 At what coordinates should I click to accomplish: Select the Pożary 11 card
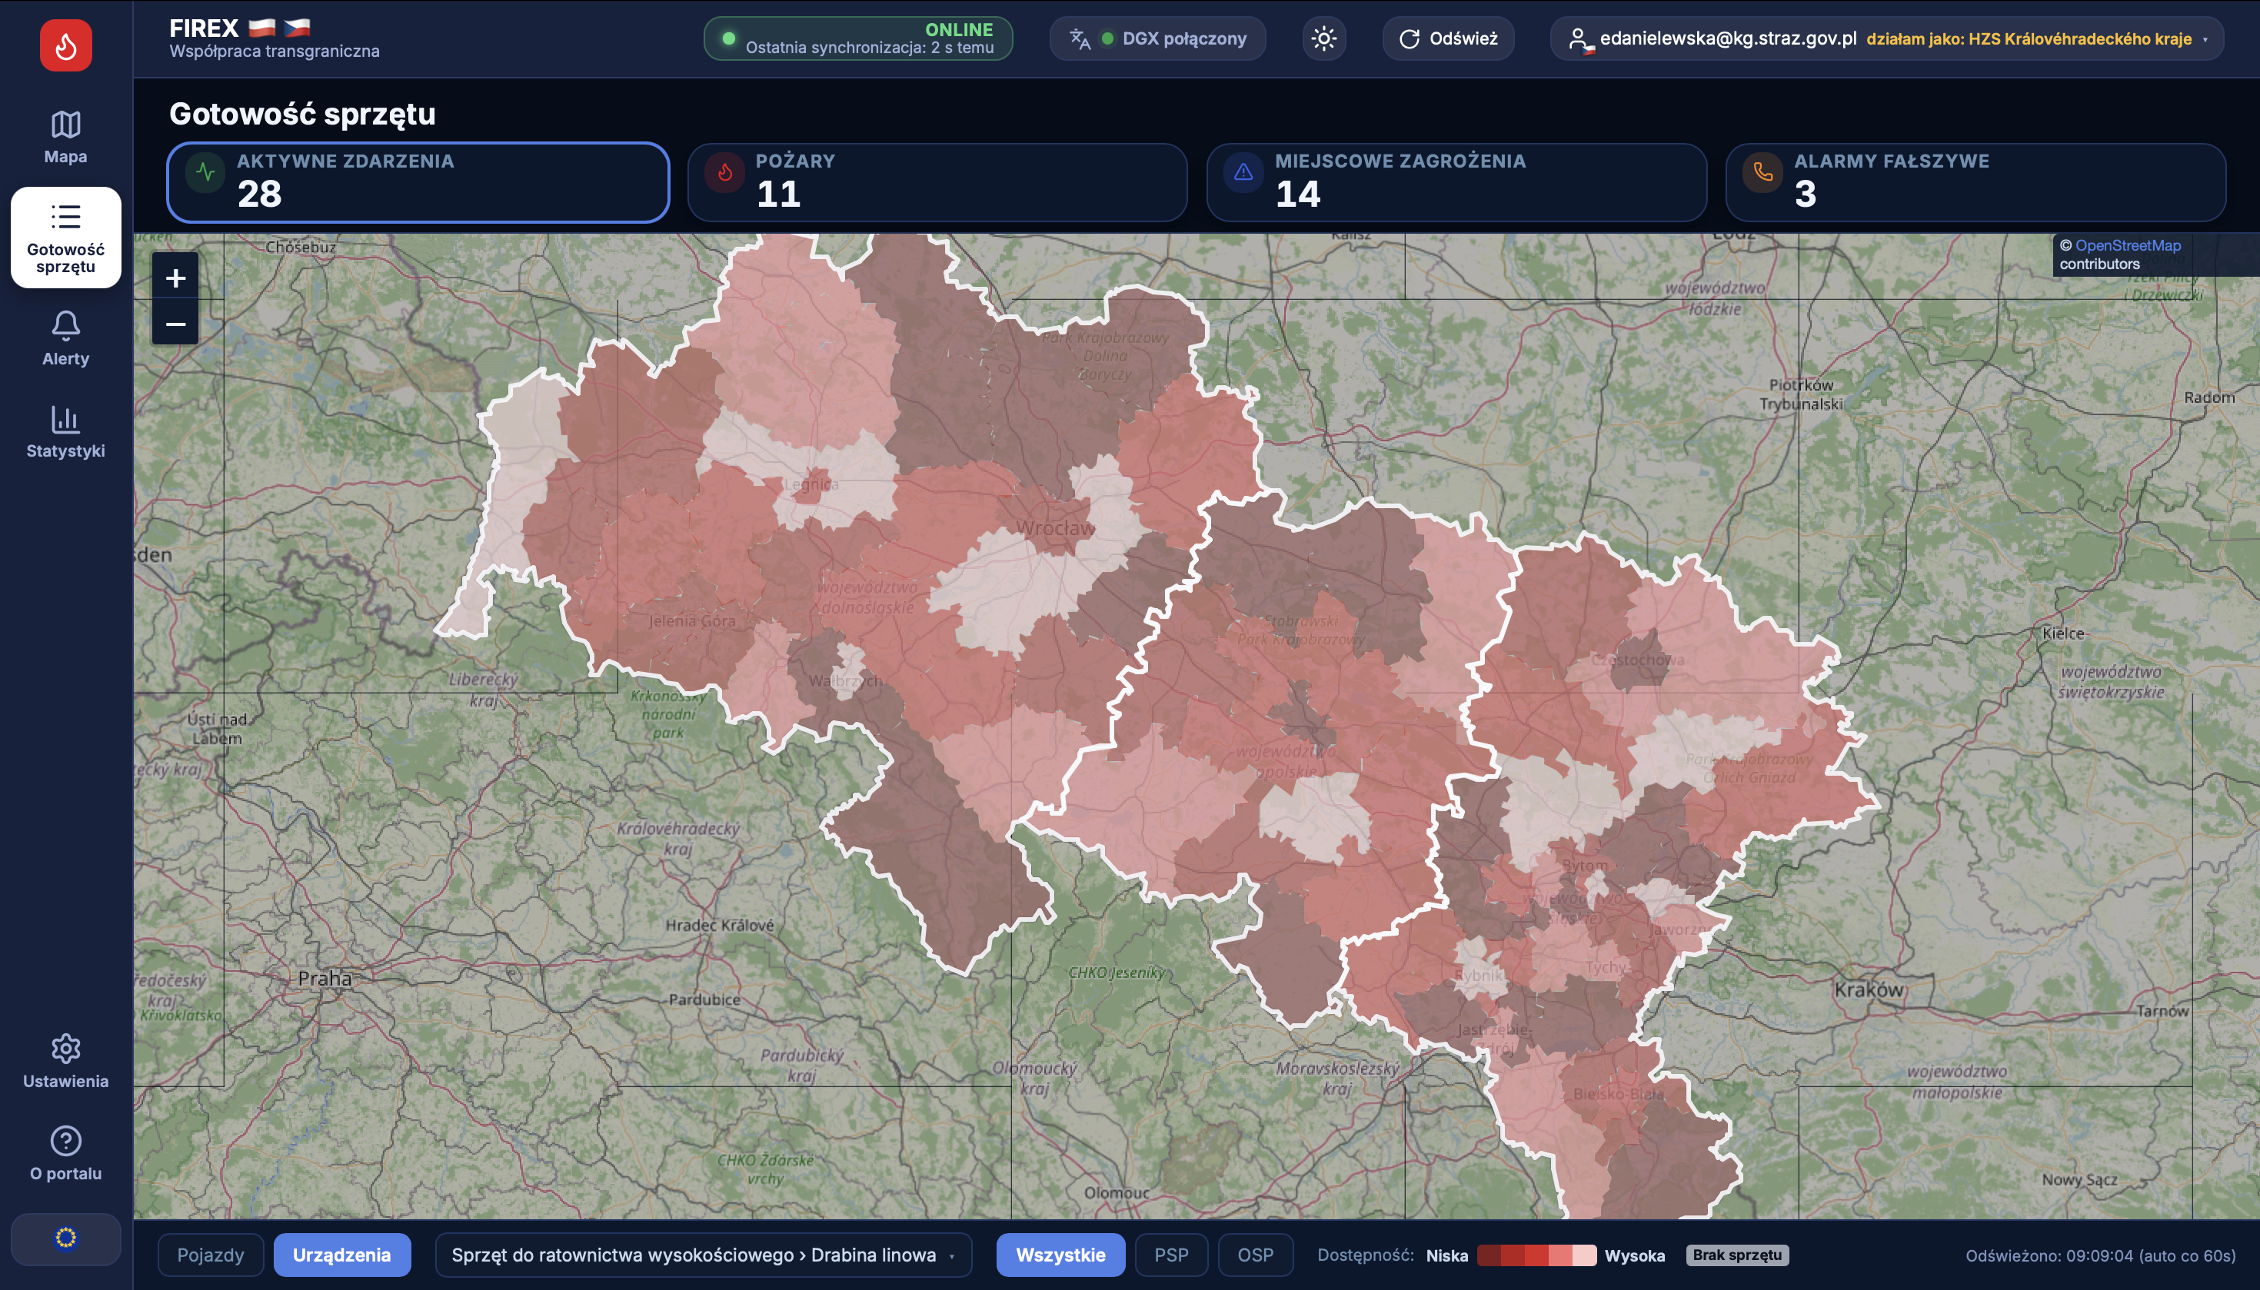click(937, 182)
